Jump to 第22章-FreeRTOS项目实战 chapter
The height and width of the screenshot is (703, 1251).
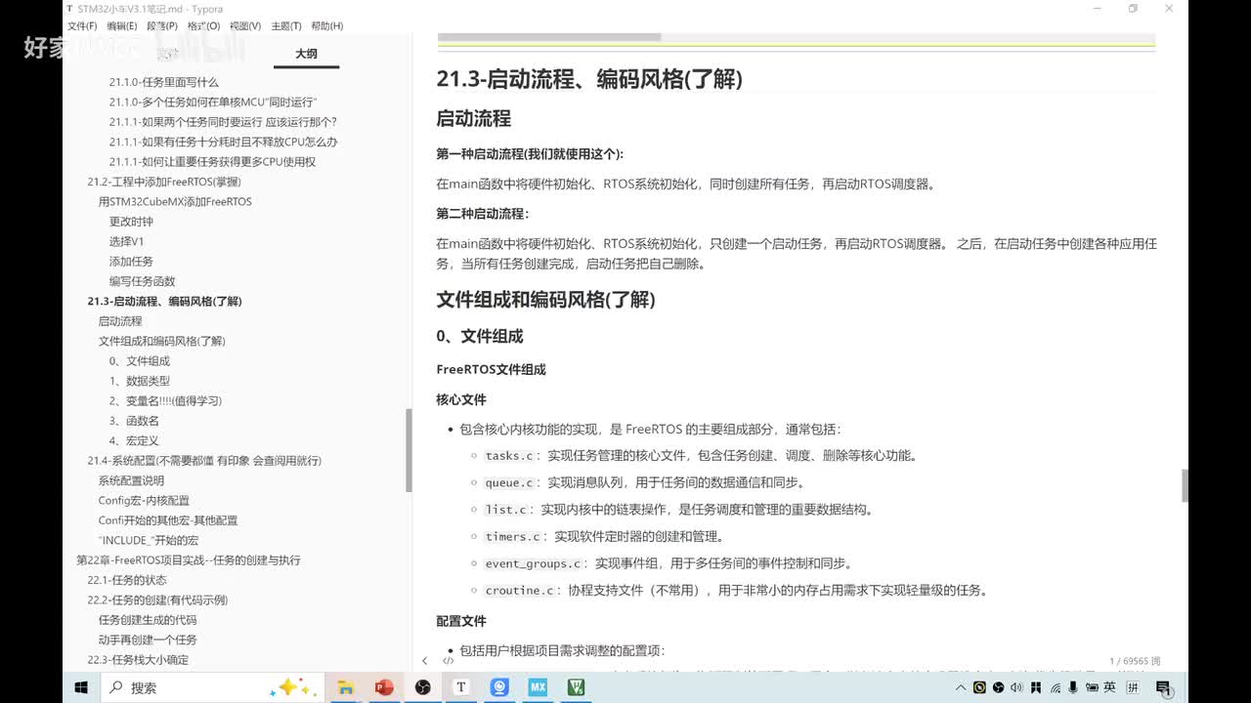[x=189, y=560]
